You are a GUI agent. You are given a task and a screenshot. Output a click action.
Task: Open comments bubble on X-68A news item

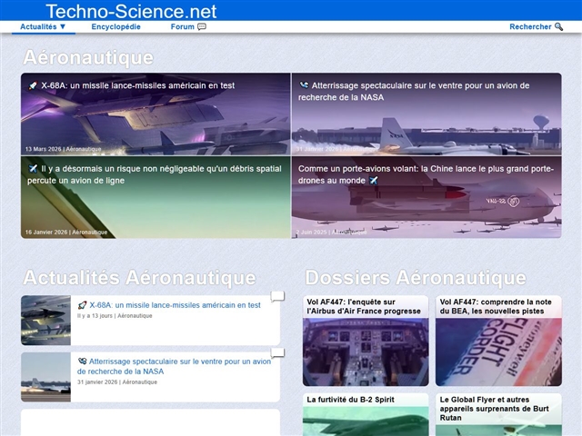[277, 296]
